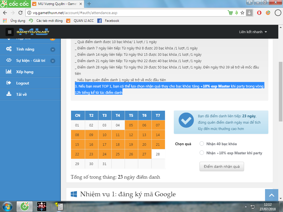Bookmark page with star icon
The height and width of the screenshot is (212, 283).
coord(242,13)
